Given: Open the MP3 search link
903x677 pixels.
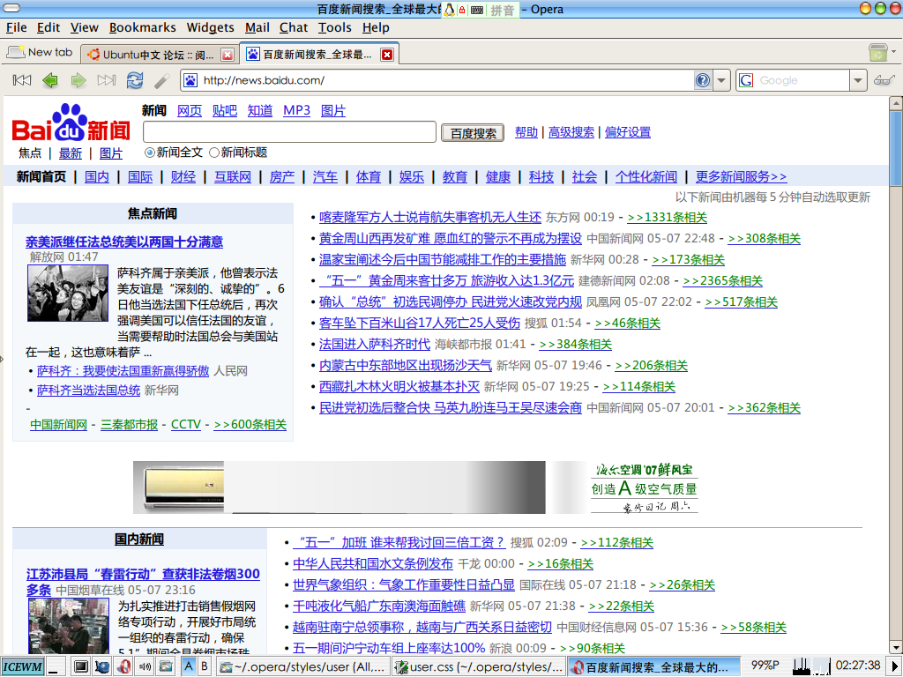Looking at the screenshot, I should (x=296, y=110).
